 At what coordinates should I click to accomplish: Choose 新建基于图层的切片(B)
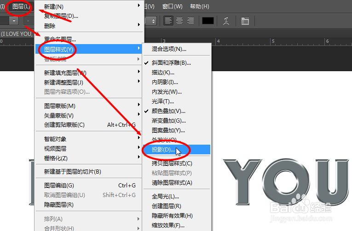tap(89, 172)
